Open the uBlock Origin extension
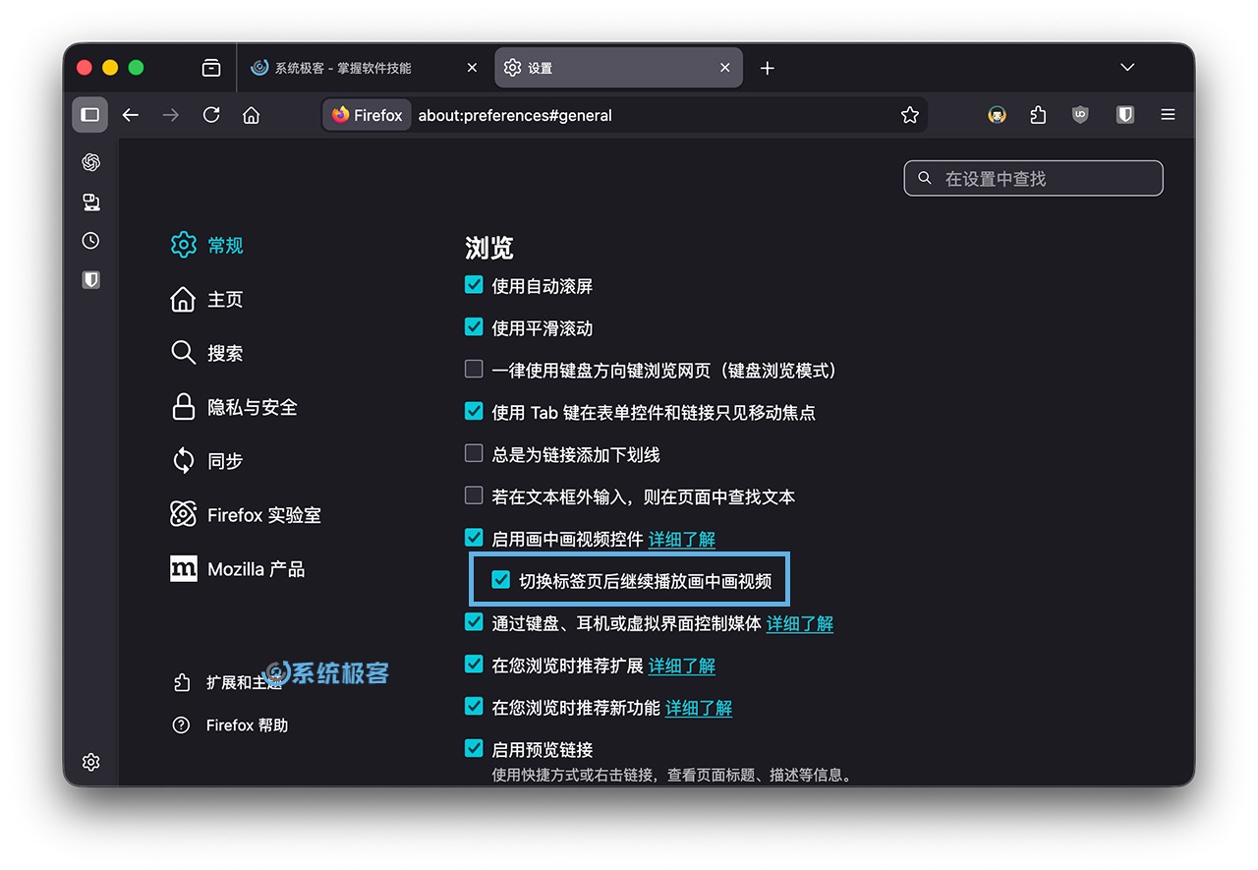Screen dimensions: 1258x870 pos(1080,114)
